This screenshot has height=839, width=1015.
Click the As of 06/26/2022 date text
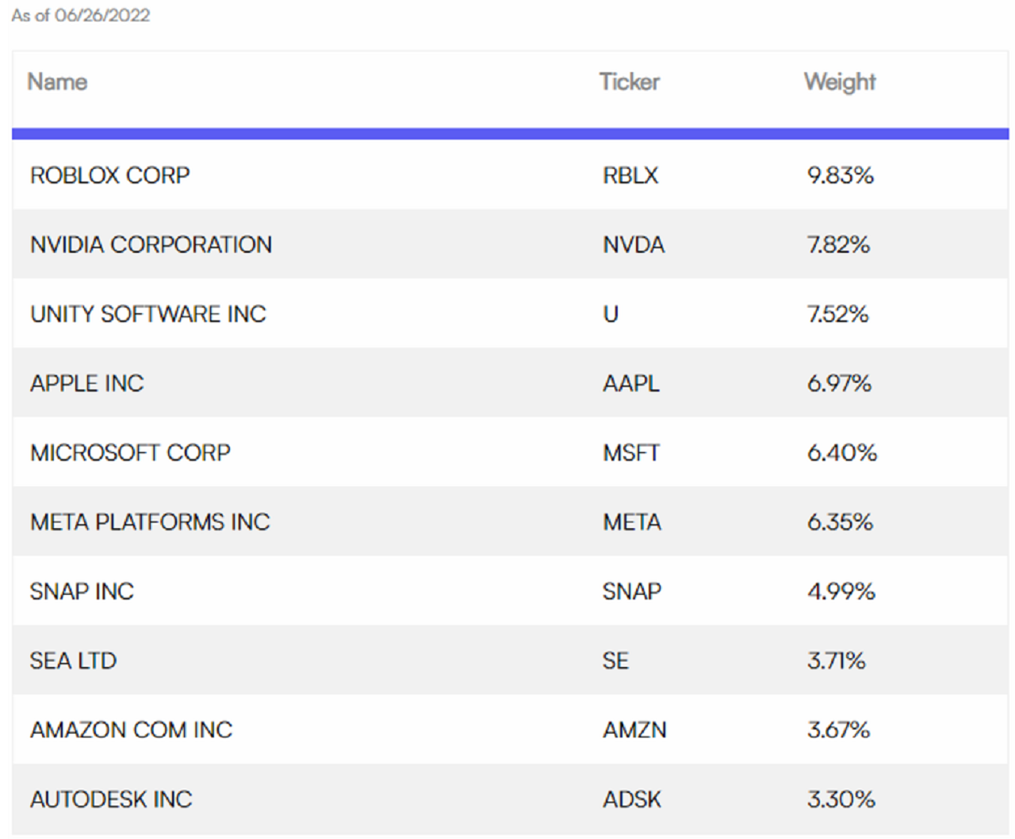81,15
